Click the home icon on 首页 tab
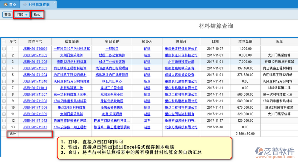 pyautogui.click(x=6, y=5)
